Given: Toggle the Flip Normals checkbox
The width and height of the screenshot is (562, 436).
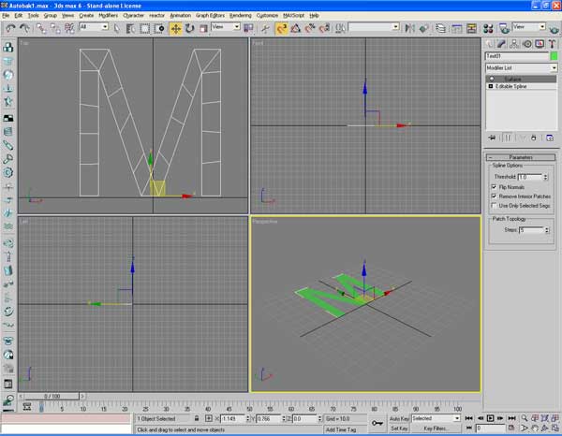Looking at the screenshot, I should click(494, 187).
